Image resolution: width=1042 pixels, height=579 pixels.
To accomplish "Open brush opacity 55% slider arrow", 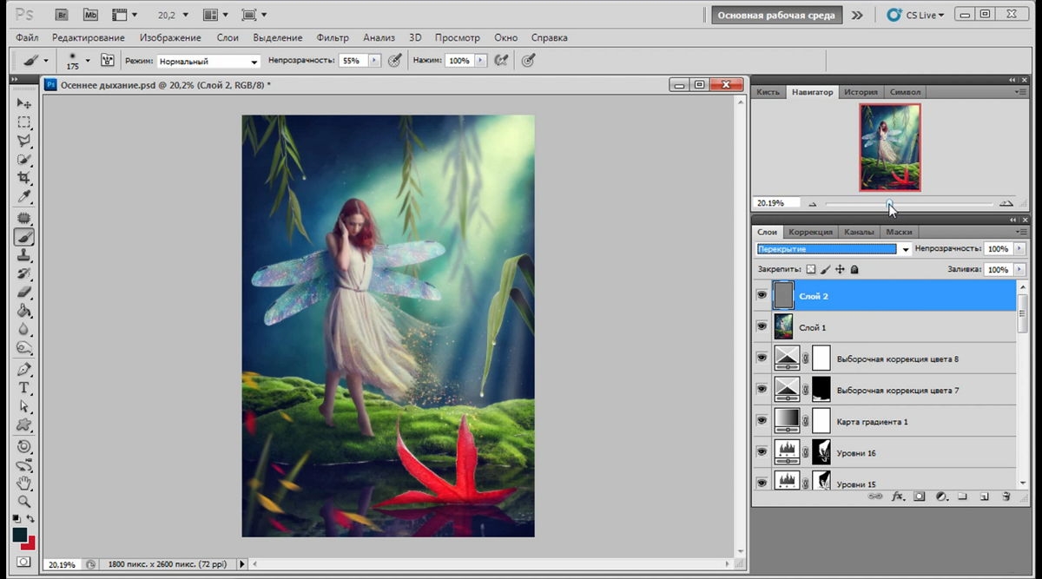I will [x=375, y=61].
